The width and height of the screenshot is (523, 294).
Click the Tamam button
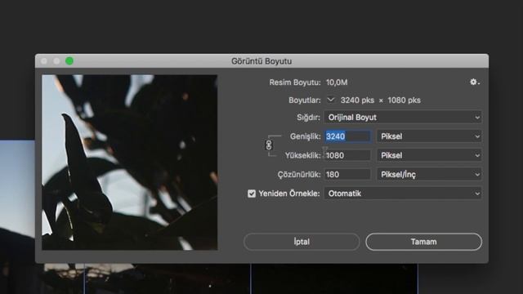coord(423,242)
